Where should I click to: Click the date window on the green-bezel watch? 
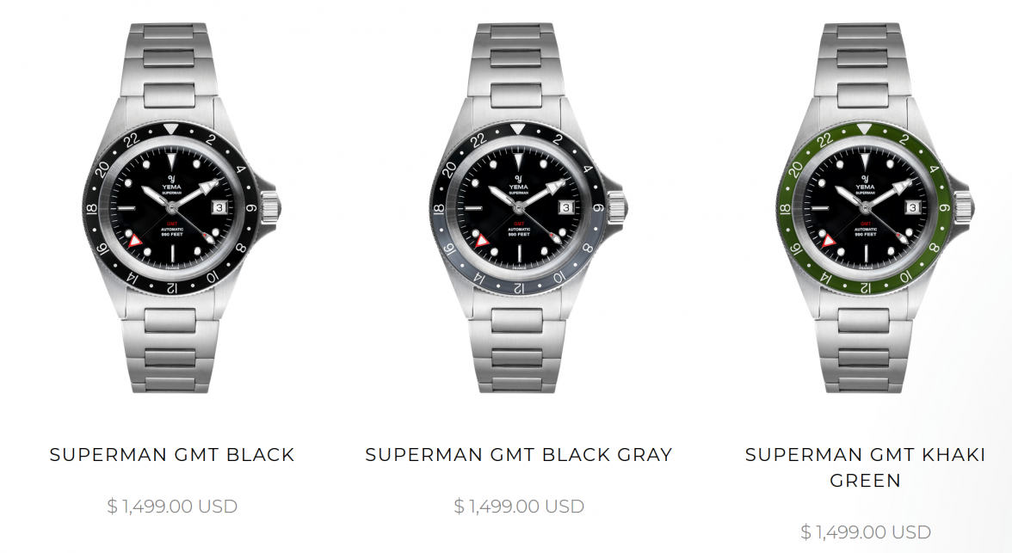coord(913,207)
